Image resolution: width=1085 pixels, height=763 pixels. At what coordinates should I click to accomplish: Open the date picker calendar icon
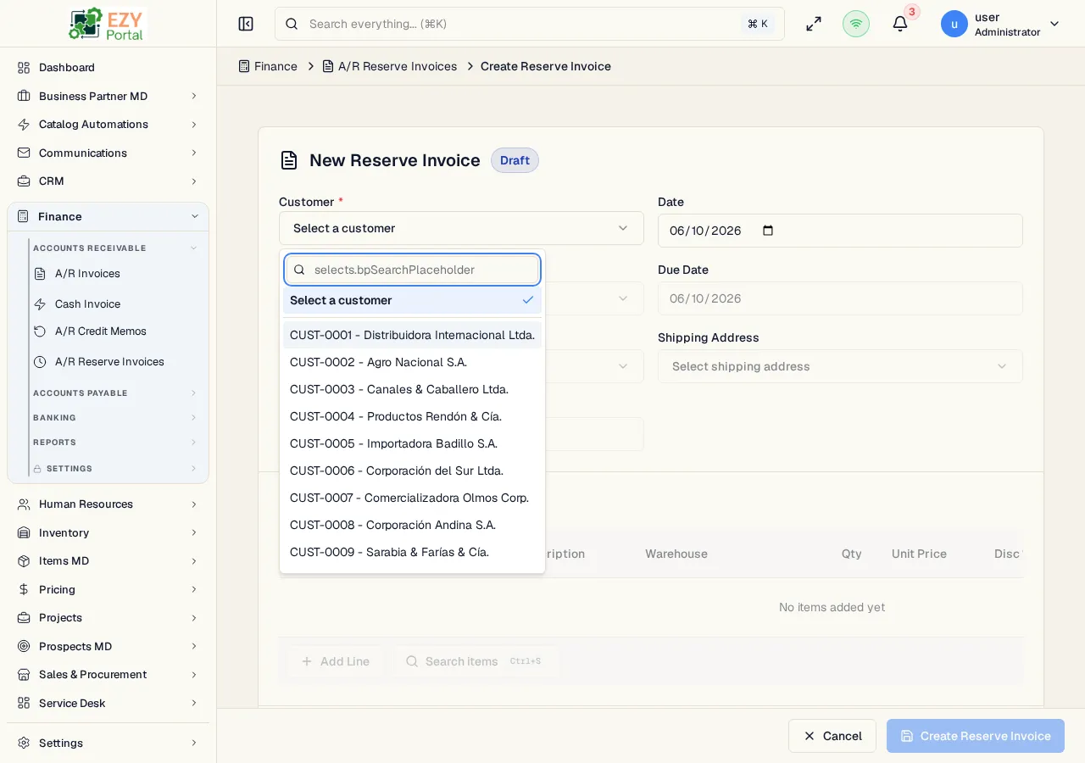(768, 231)
